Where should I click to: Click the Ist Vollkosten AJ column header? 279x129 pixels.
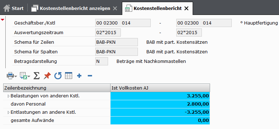(x=160, y=88)
